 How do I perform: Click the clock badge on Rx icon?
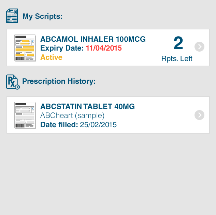[x=17, y=87]
